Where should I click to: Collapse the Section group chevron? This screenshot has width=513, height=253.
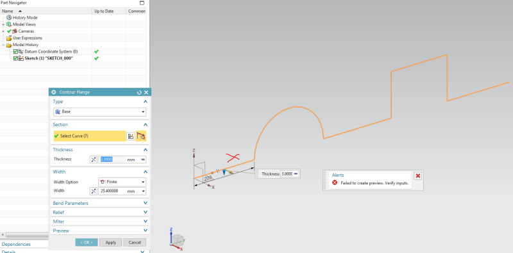tap(146, 124)
